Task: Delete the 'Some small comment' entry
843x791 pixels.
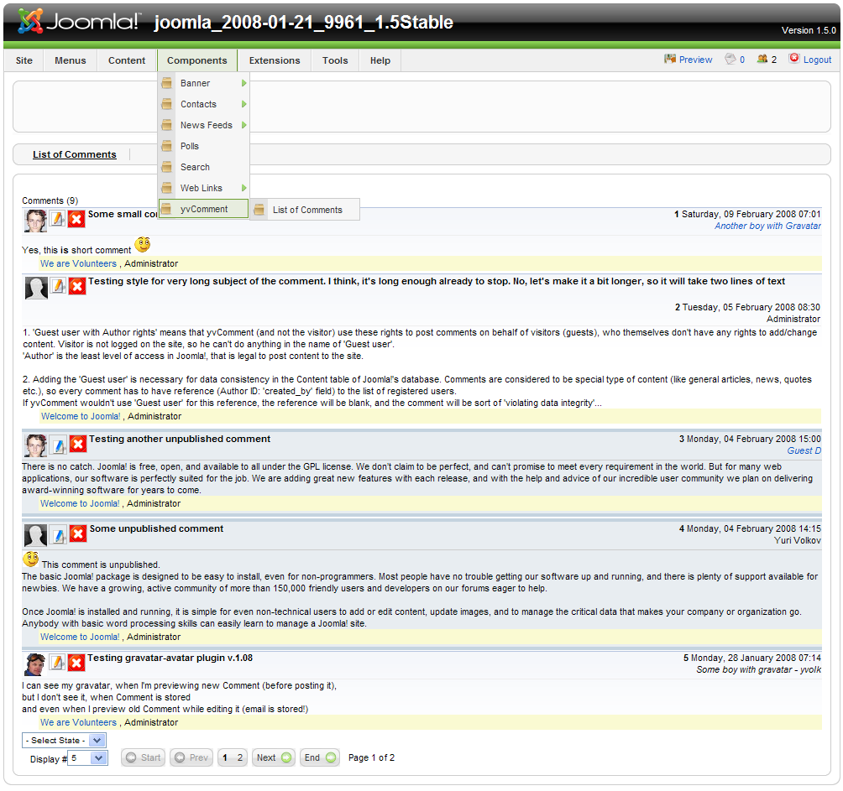Action: [x=76, y=219]
